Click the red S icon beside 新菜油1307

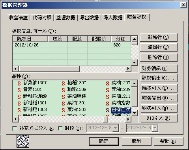[x=19, y=83]
